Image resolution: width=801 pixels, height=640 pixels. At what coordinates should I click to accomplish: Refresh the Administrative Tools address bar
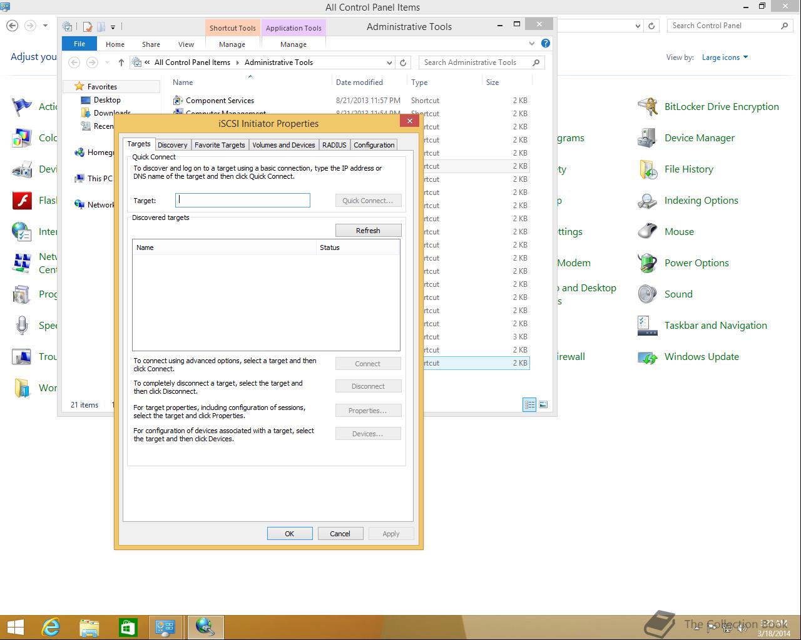pyautogui.click(x=403, y=62)
